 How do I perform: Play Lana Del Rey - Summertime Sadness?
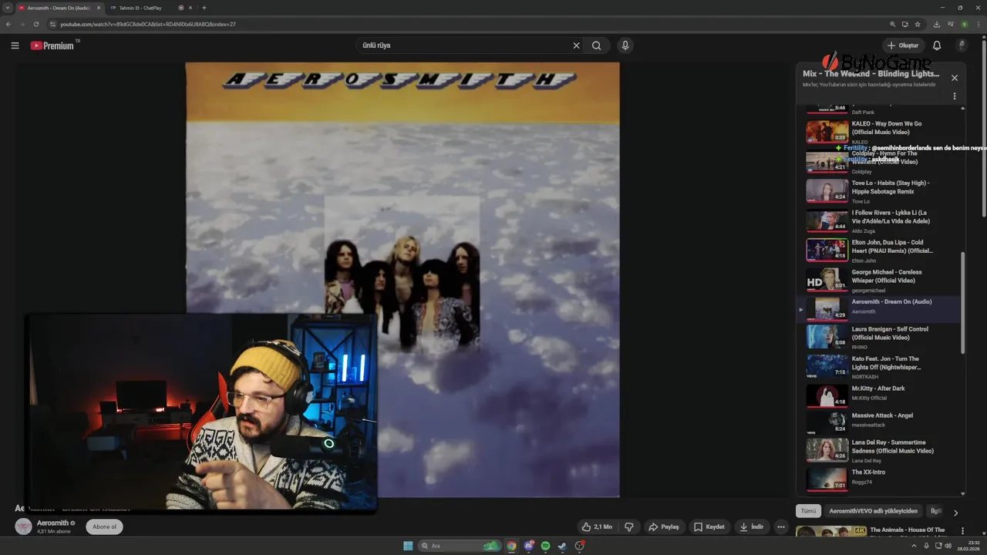pyautogui.click(x=879, y=451)
